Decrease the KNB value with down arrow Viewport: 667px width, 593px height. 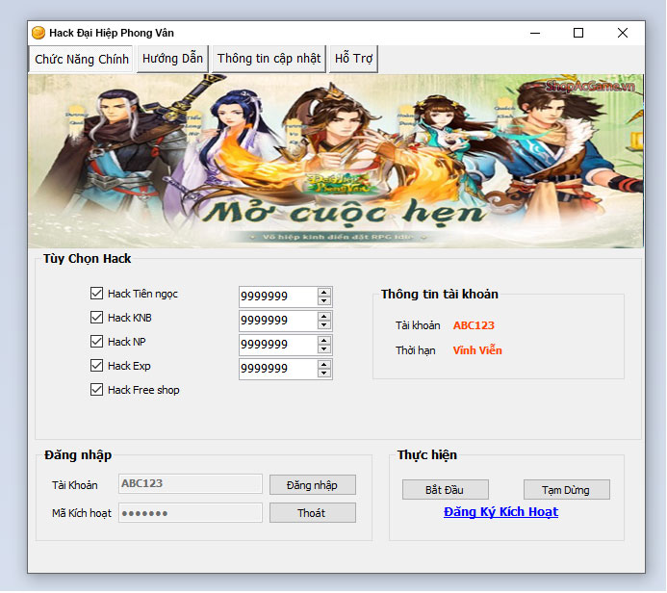324,325
